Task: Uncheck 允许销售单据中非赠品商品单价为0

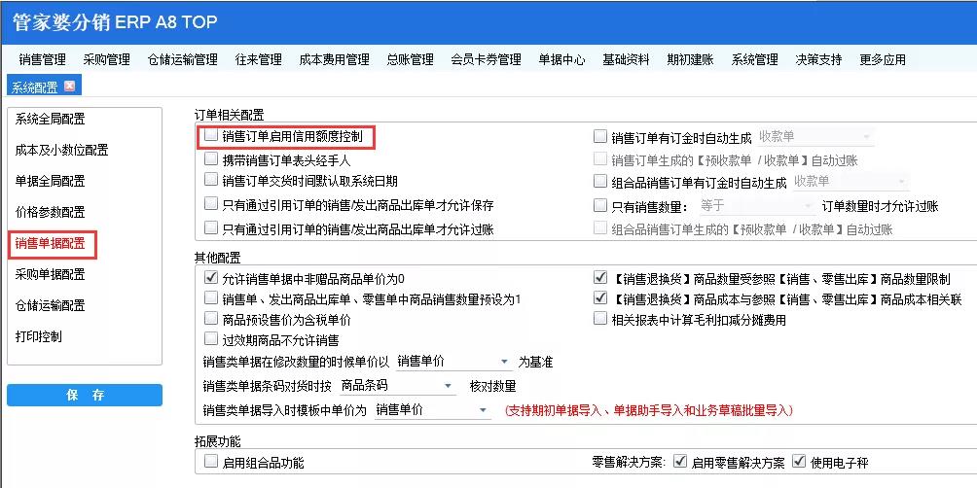Action: coord(211,278)
